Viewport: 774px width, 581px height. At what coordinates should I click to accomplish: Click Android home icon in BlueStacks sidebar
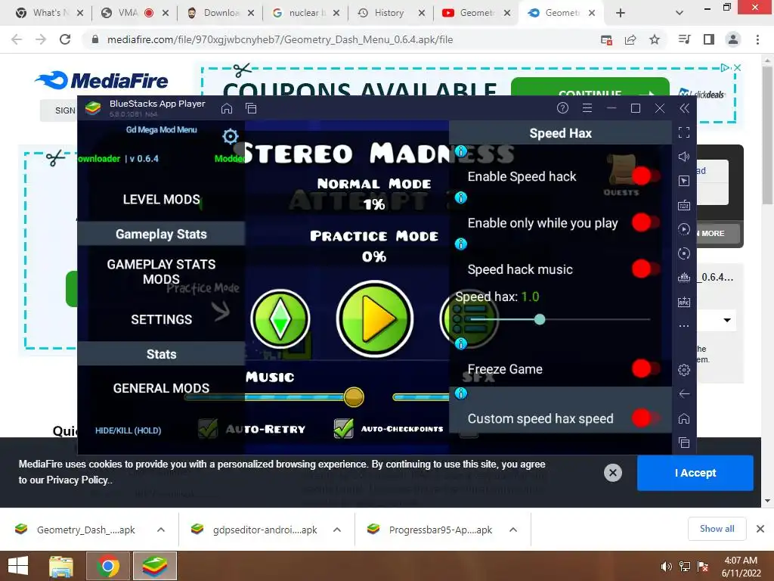pyautogui.click(x=684, y=418)
